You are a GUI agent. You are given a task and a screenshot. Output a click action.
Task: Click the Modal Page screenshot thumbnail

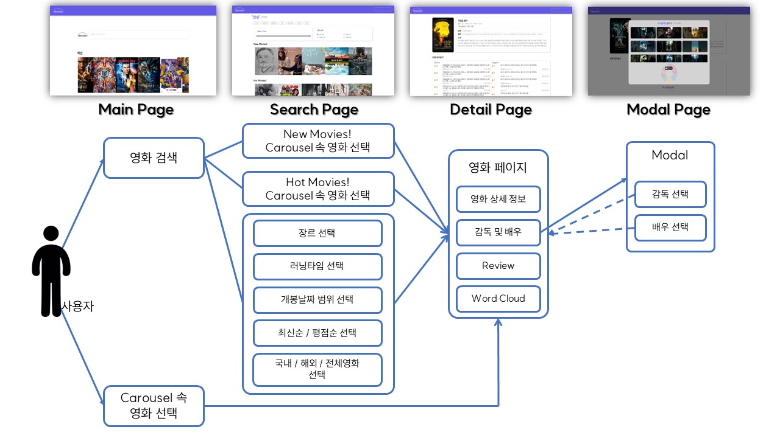(x=668, y=50)
